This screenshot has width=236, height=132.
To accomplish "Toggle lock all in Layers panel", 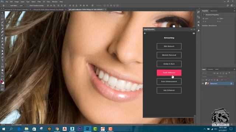I will pos(217,80).
